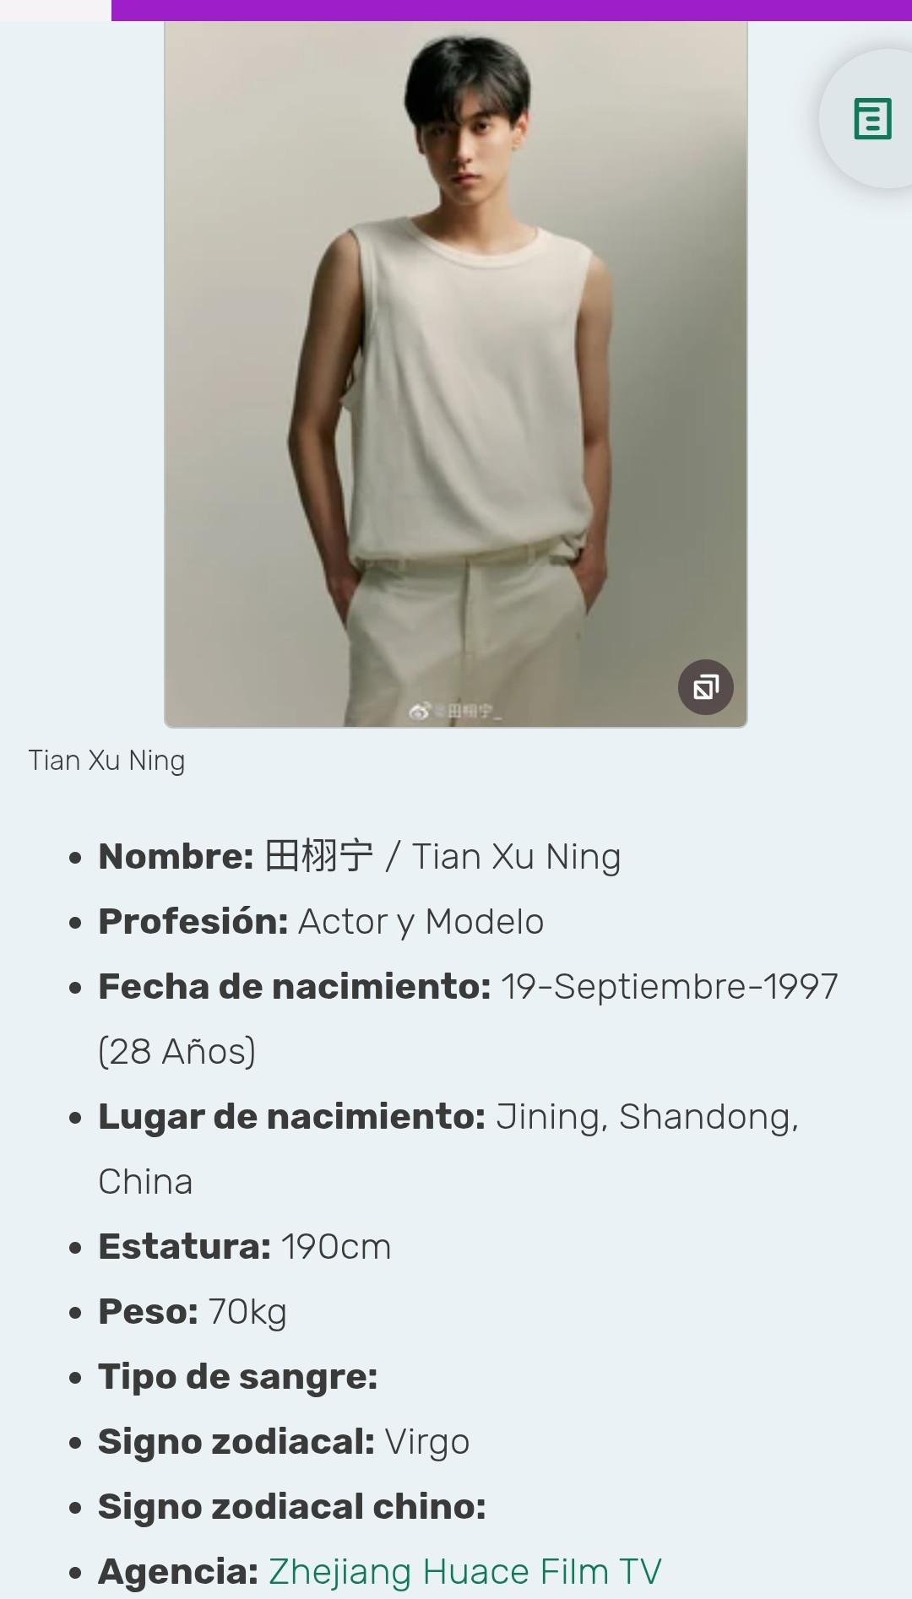Tap the image gallery expand icon

click(x=705, y=687)
